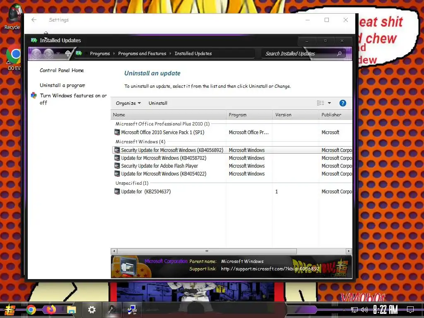Click the taskbar Start button

(10, 310)
